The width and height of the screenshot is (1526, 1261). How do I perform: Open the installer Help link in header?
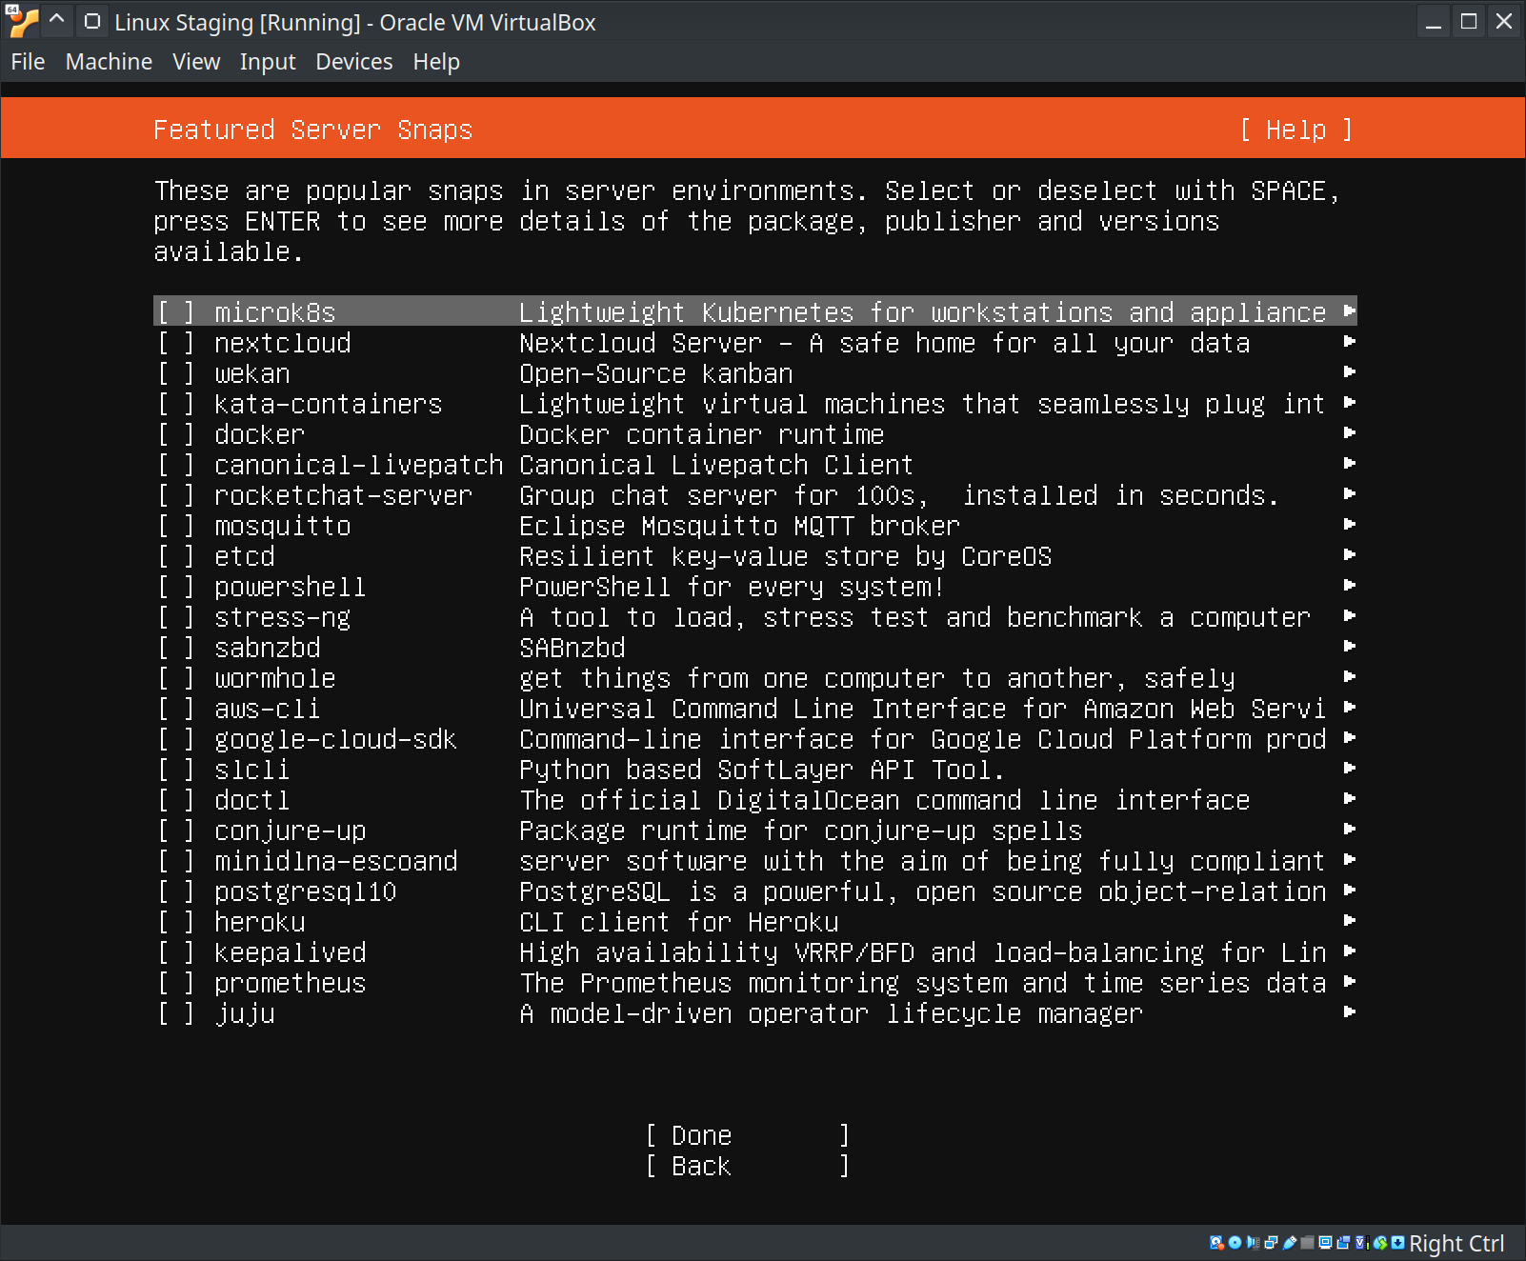tap(1295, 130)
